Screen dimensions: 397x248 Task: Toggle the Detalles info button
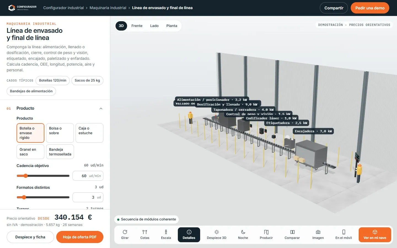(x=189, y=235)
